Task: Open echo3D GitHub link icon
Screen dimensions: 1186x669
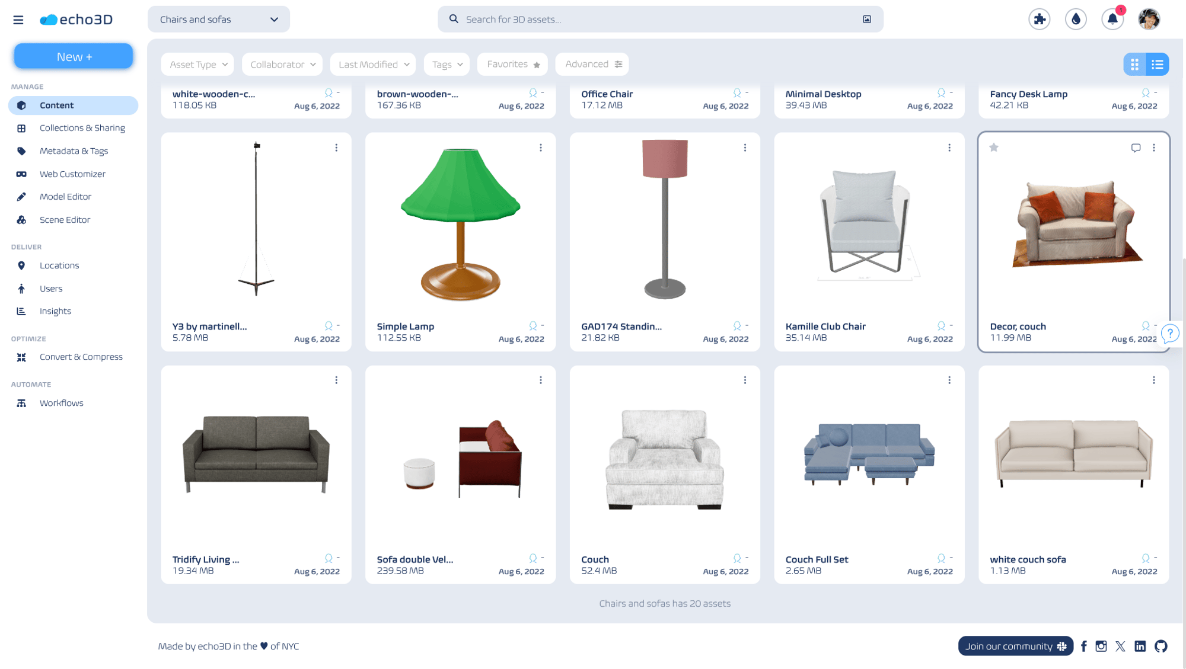Action: (1161, 646)
